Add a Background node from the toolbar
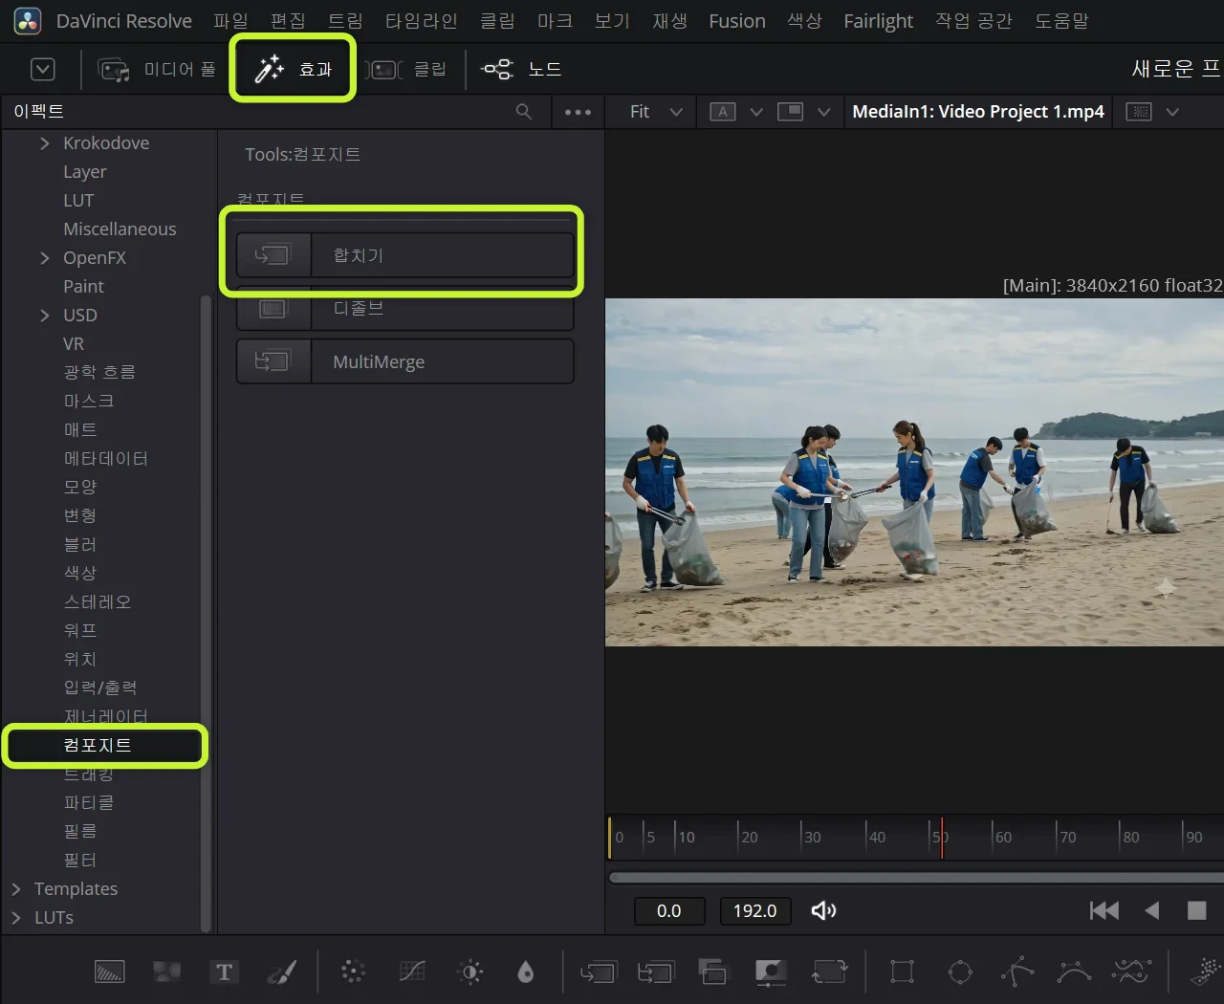The height and width of the screenshot is (1004, 1224). click(x=110, y=972)
